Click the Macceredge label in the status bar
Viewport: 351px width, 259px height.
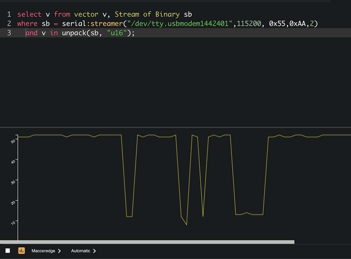point(43,251)
